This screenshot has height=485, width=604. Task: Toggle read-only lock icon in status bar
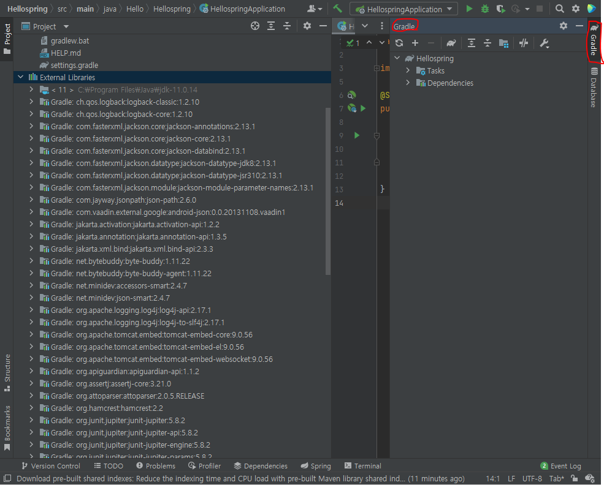(x=574, y=478)
